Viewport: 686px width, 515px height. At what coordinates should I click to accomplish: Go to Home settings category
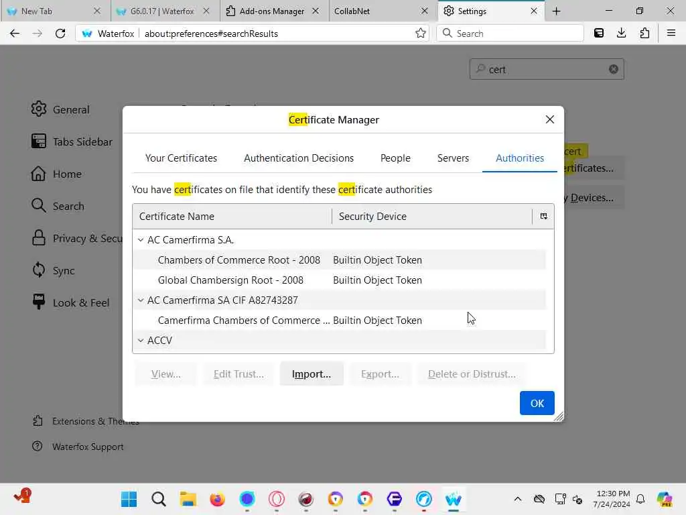(x=56, y=174)
